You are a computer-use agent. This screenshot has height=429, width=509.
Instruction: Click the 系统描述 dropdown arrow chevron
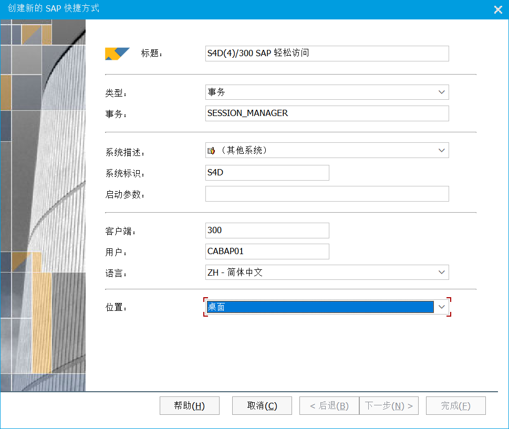441,150
